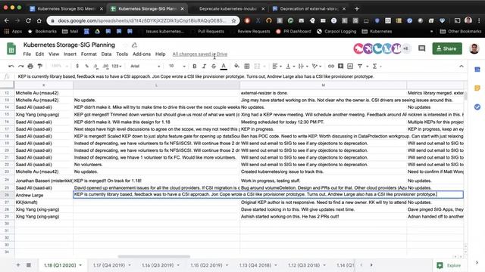Switch to 1.16 (Q3 2019) sheet tab
This screenshot has height=272, width=485.
(158, 265)
